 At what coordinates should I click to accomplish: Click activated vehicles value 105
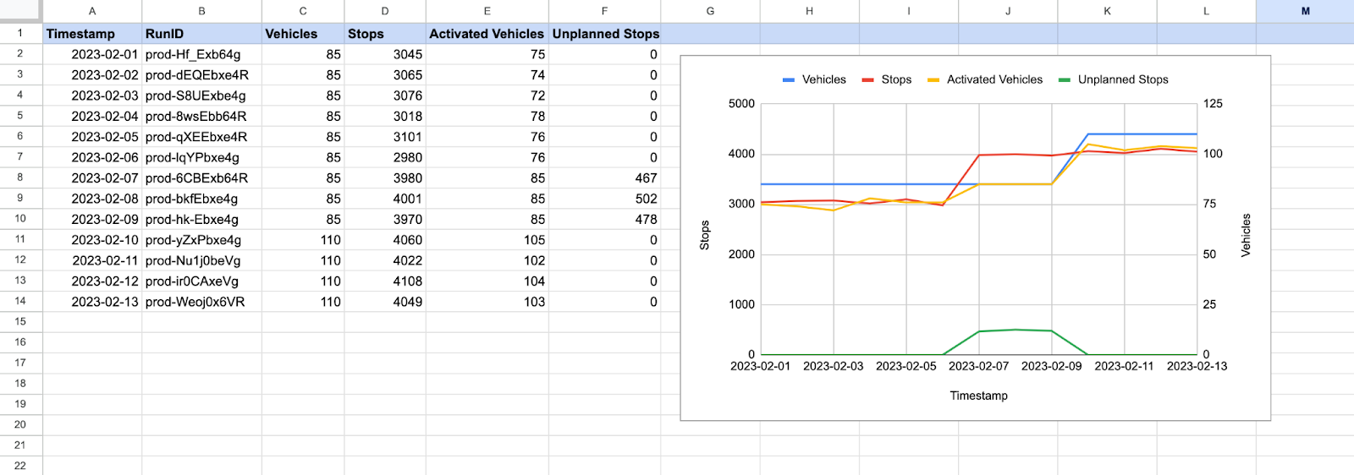tap(487, 240)
